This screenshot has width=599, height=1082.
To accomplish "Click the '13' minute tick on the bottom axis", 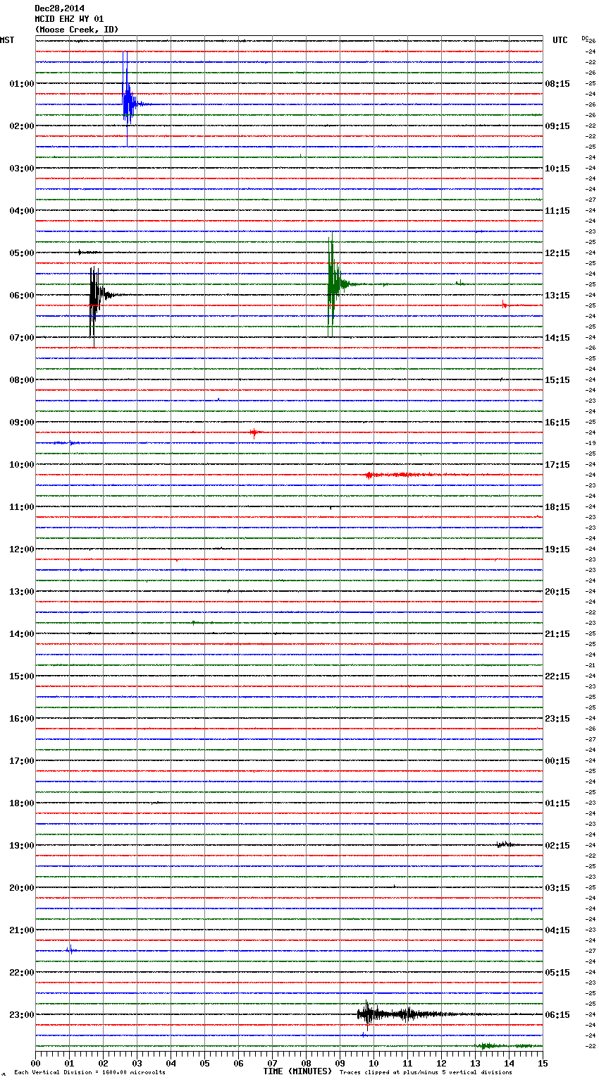I will point(475,1063).
